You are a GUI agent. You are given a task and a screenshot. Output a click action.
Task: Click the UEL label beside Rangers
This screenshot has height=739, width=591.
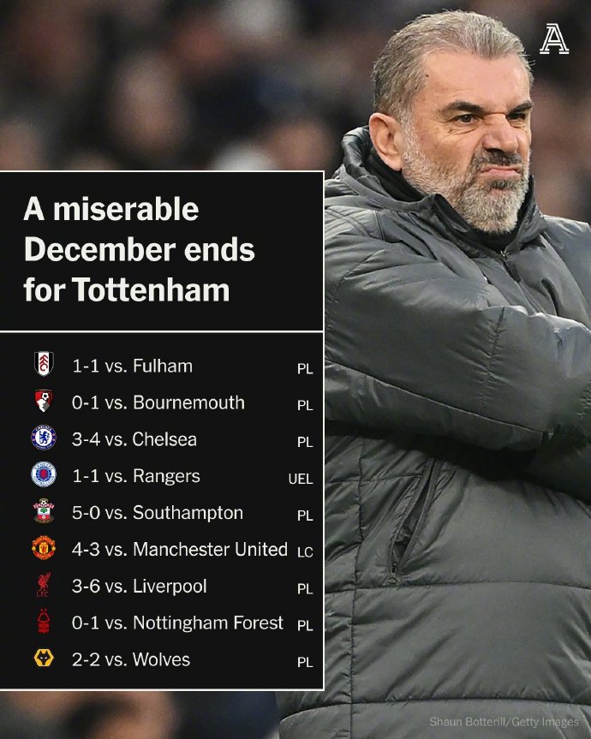point(301,480)
